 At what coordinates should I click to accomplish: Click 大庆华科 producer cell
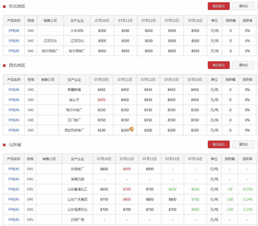coord(77,31)
